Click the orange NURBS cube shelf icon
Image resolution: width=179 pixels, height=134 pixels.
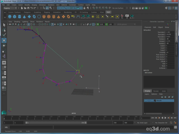(x=49, y=17)
